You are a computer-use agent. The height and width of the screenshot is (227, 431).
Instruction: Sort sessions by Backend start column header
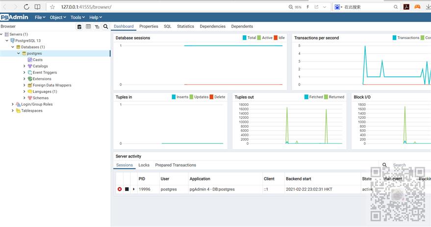[323, 179]
